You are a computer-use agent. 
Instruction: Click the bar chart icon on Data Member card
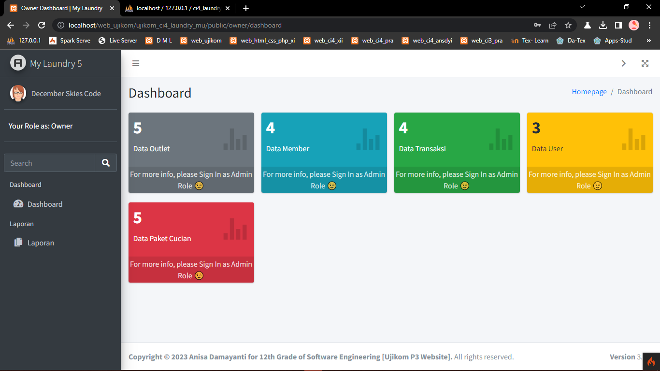[369, 140]
